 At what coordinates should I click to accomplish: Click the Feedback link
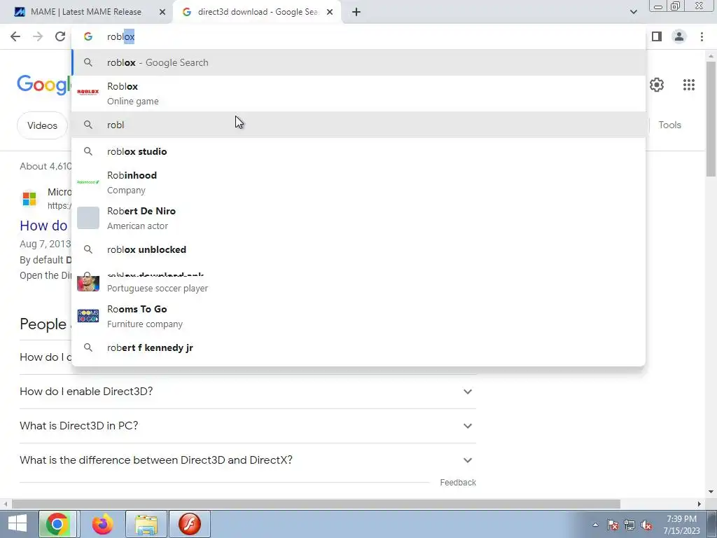coord(458,483)
